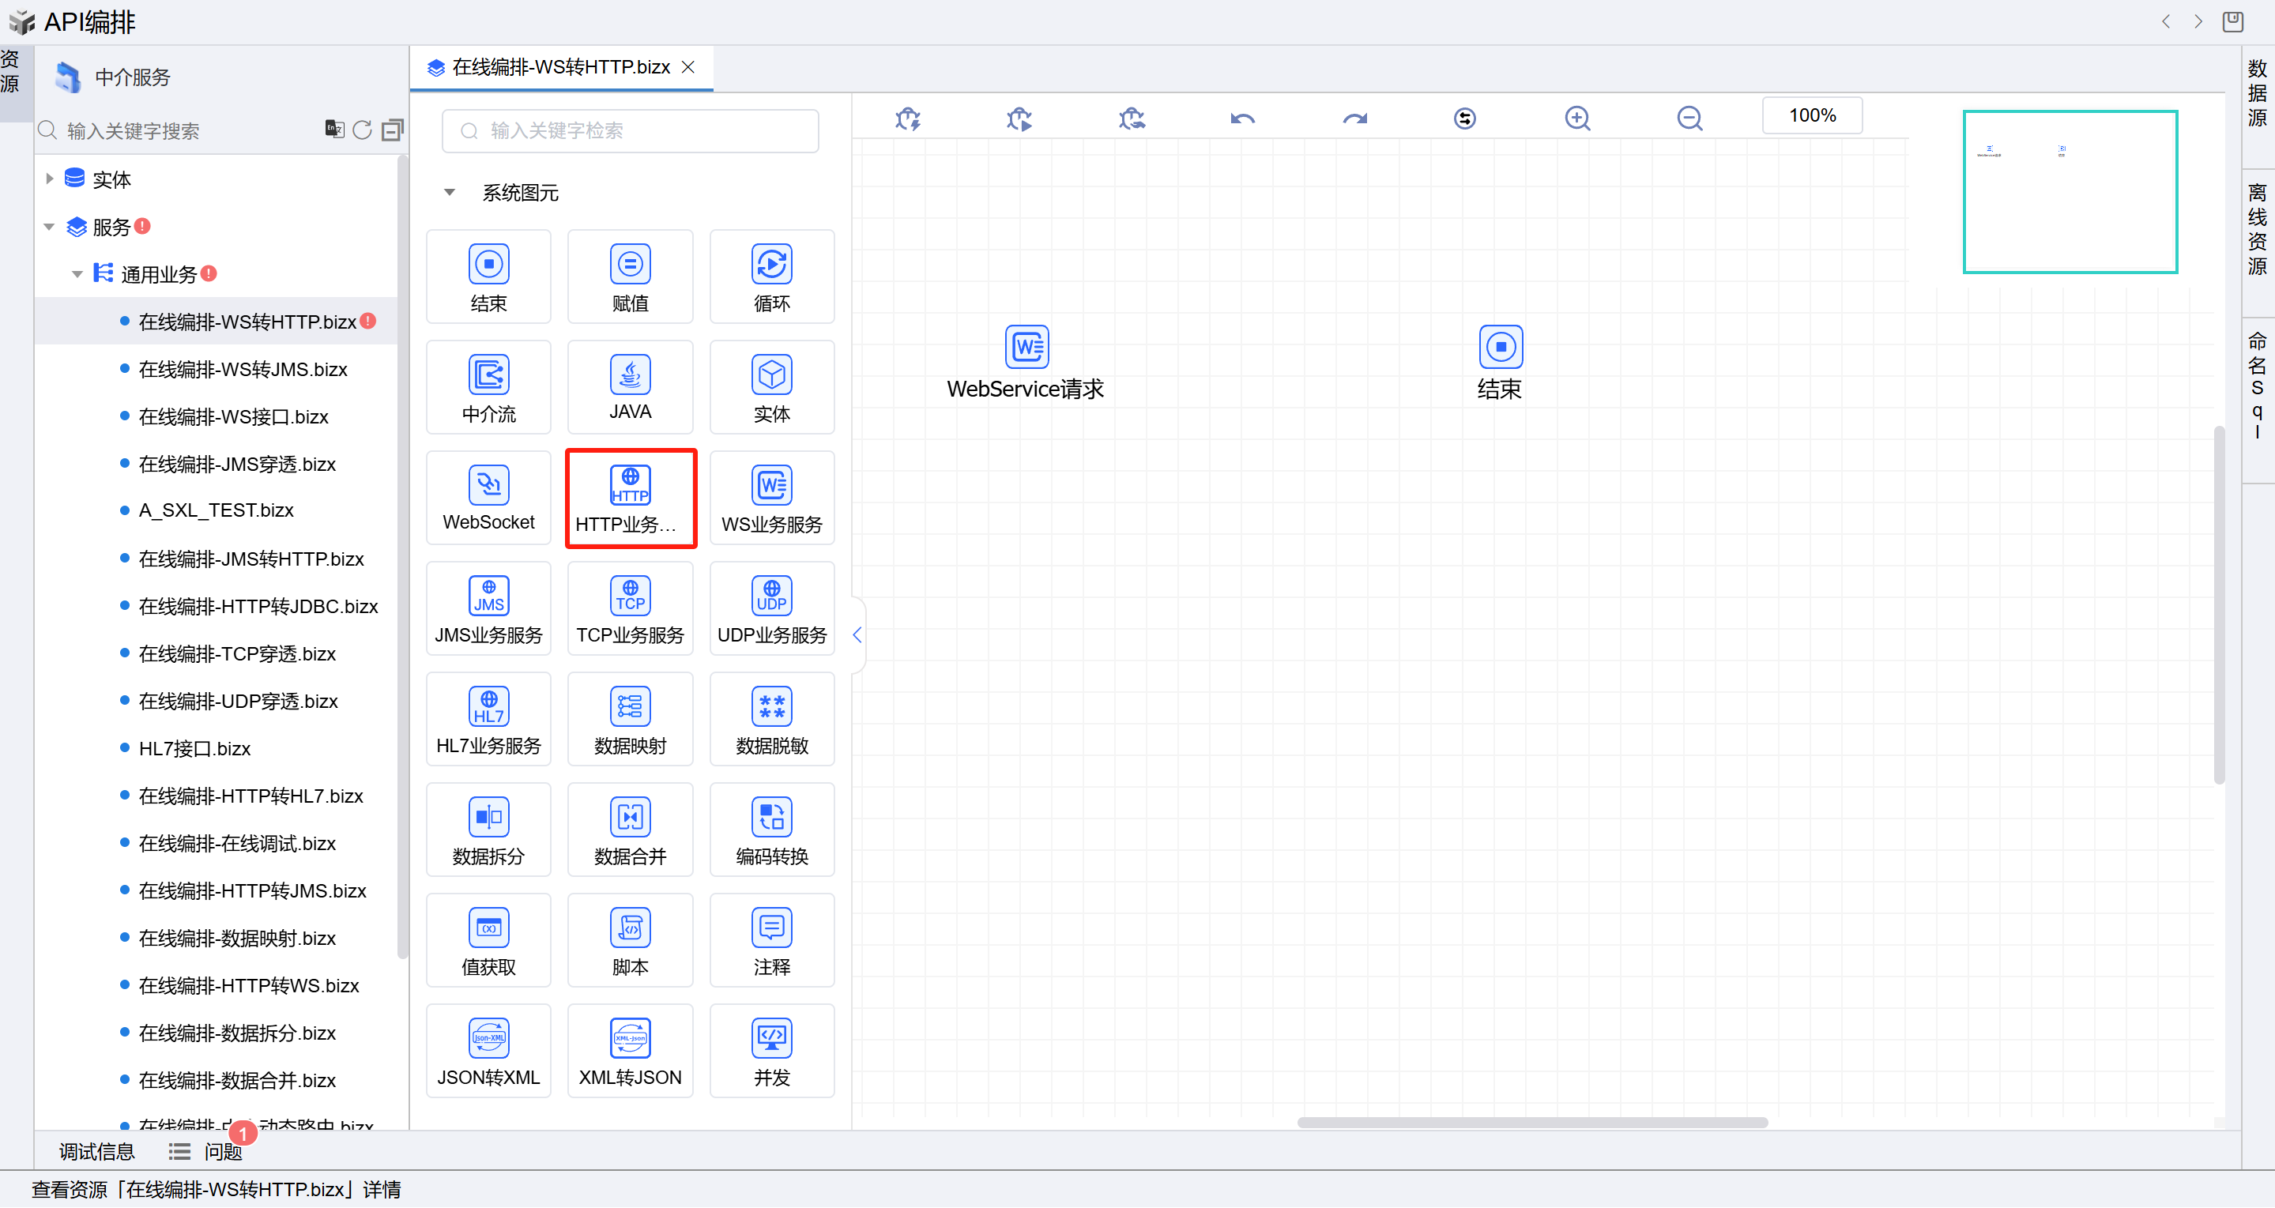This screenshot has height=1208, width=2275.
Task: Click the zoom in magnifier icon
Action: coord(1577,119)
